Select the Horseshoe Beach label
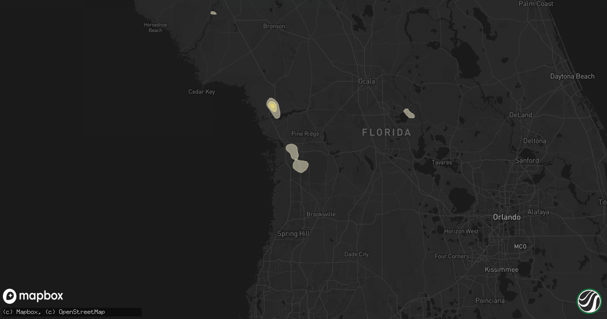 pos(155,27)
